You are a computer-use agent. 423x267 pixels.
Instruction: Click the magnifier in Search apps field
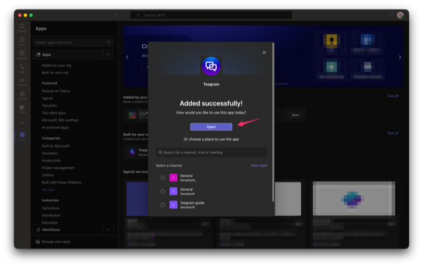click(108, 43)
